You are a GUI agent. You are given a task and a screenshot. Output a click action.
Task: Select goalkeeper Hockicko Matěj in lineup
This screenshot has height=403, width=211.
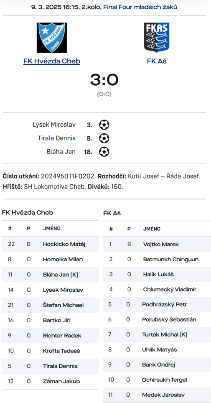tap(50, 244)
